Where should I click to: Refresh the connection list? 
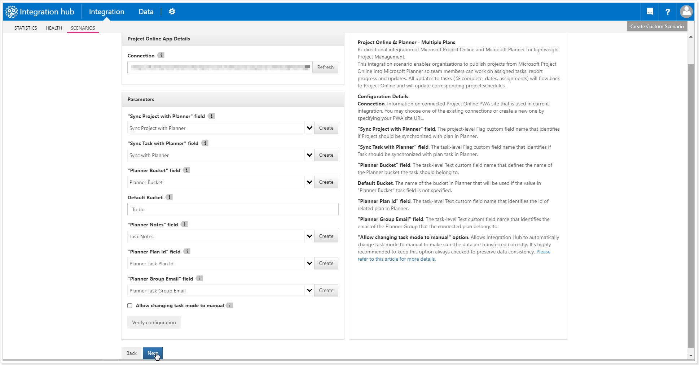[325, 67]
